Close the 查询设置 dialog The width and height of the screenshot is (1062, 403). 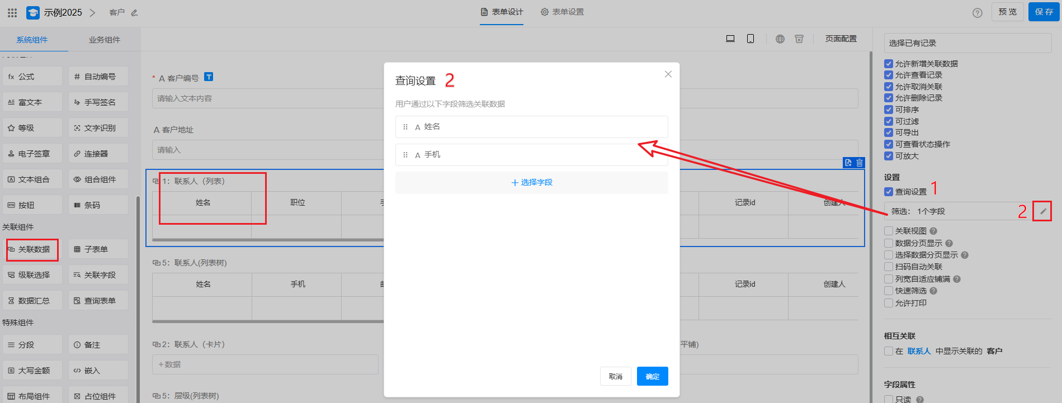point(668,74)
